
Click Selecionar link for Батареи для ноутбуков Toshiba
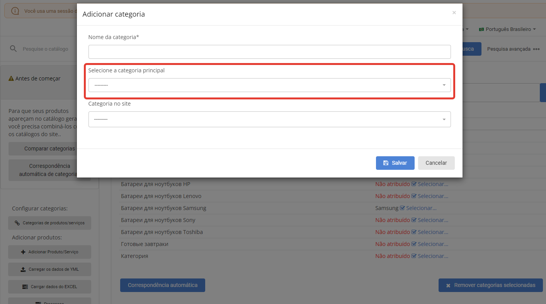[433, 232]
